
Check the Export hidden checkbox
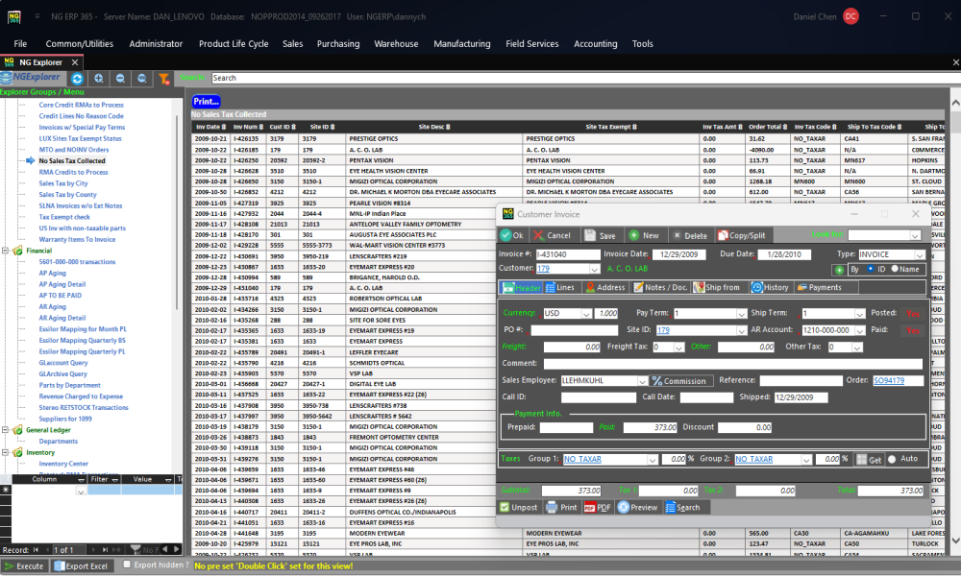(x=127, y=565)
